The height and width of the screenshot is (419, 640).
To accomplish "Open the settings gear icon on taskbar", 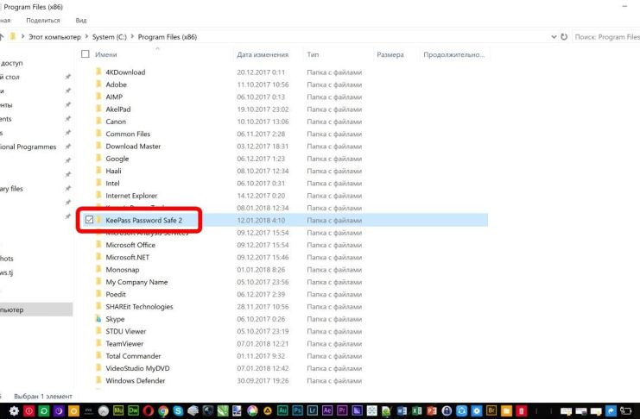I will point(14,411).
